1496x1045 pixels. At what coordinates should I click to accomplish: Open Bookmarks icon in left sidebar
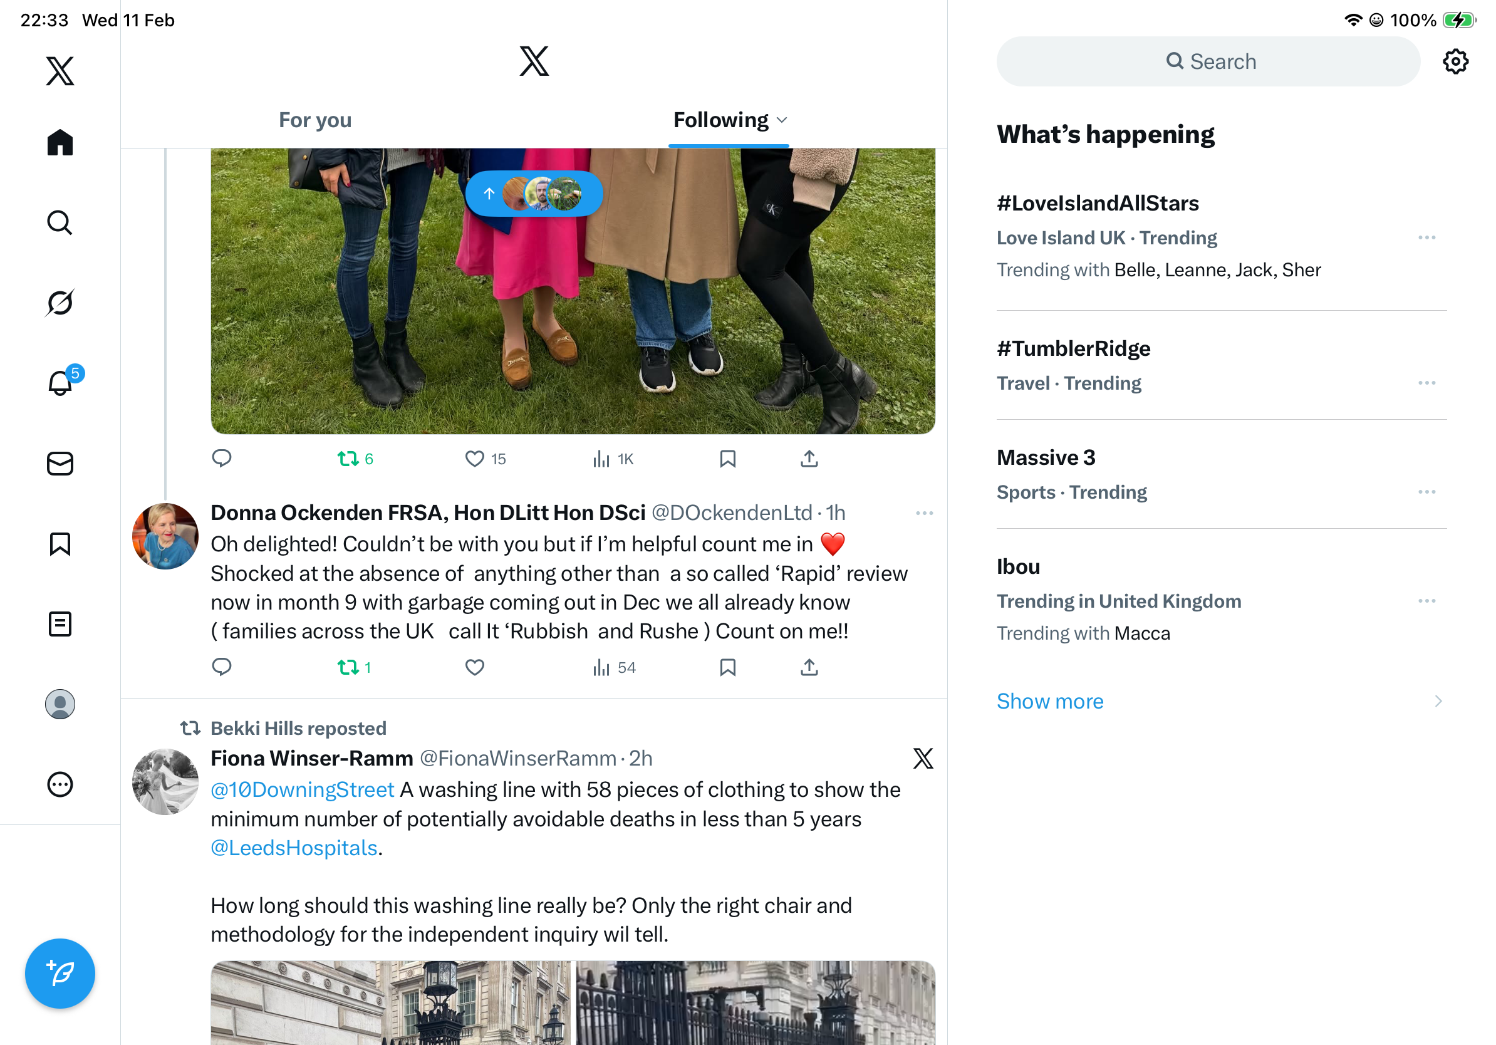[x=60, y=544]
